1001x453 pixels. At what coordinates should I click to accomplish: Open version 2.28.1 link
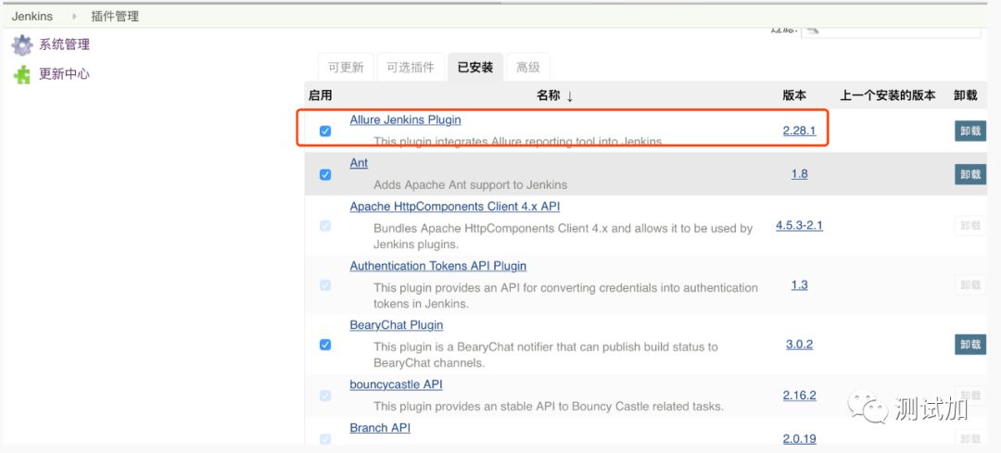click(x=799, y=131)
